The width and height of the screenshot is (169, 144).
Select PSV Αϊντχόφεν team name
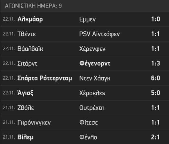pyautogui.click(x=100, y=34)
